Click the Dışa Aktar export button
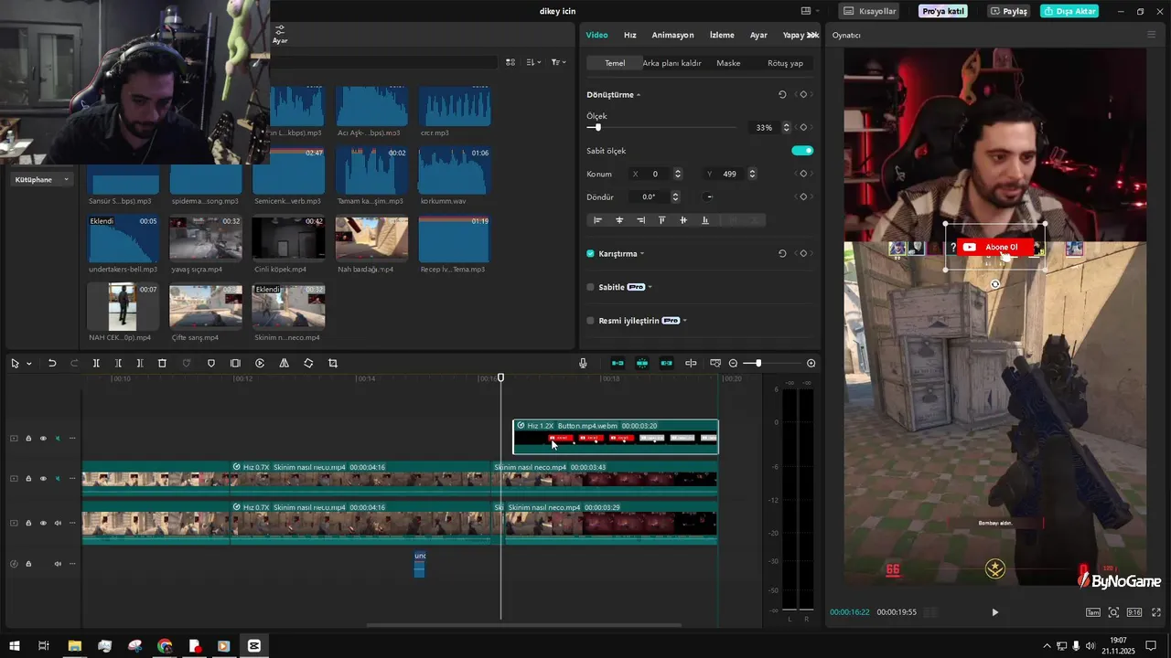Image resolution: width=1171 pixels, height=658 pixels. [x=1069, y=11]
